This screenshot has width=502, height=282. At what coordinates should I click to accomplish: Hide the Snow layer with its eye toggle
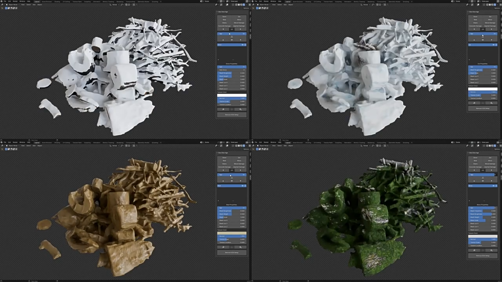242,44
